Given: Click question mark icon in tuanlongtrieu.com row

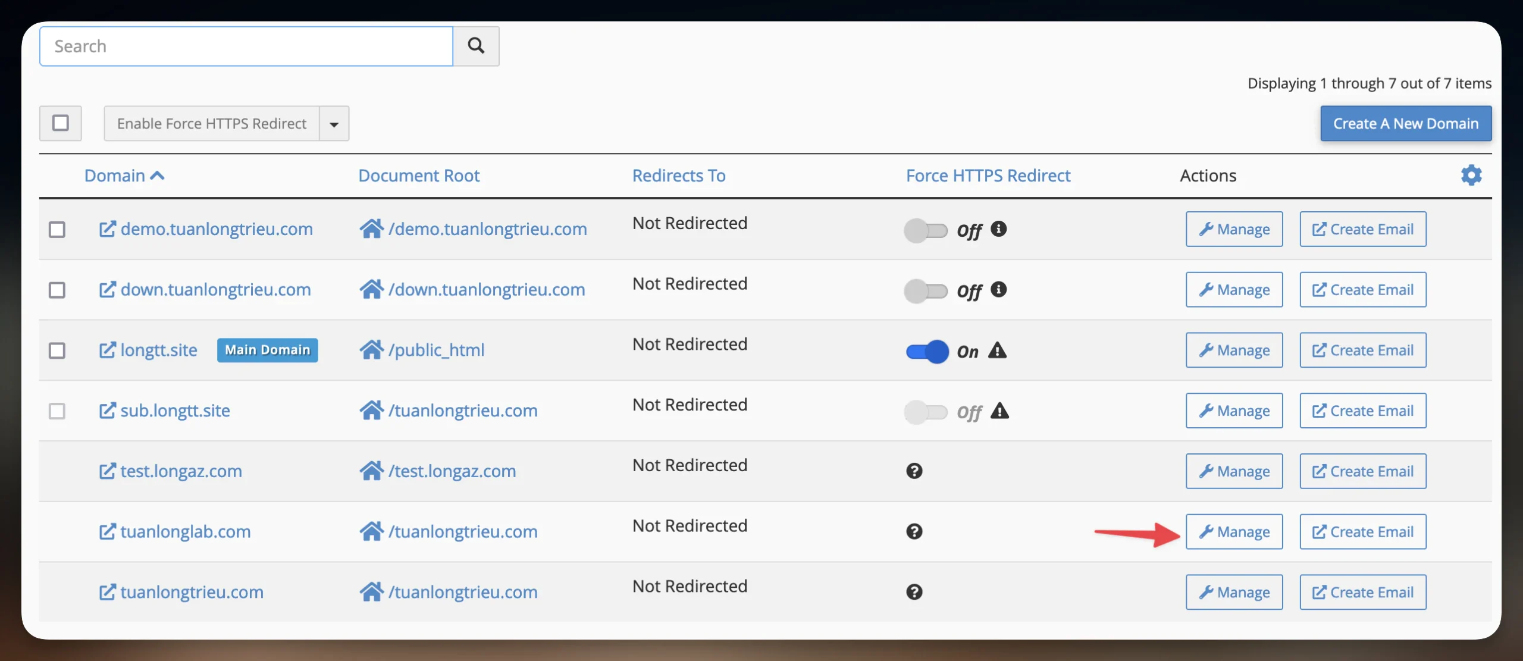Looking at the screenshot, I should 914,592.
